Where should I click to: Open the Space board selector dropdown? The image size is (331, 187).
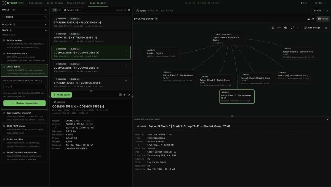(147, 11)
